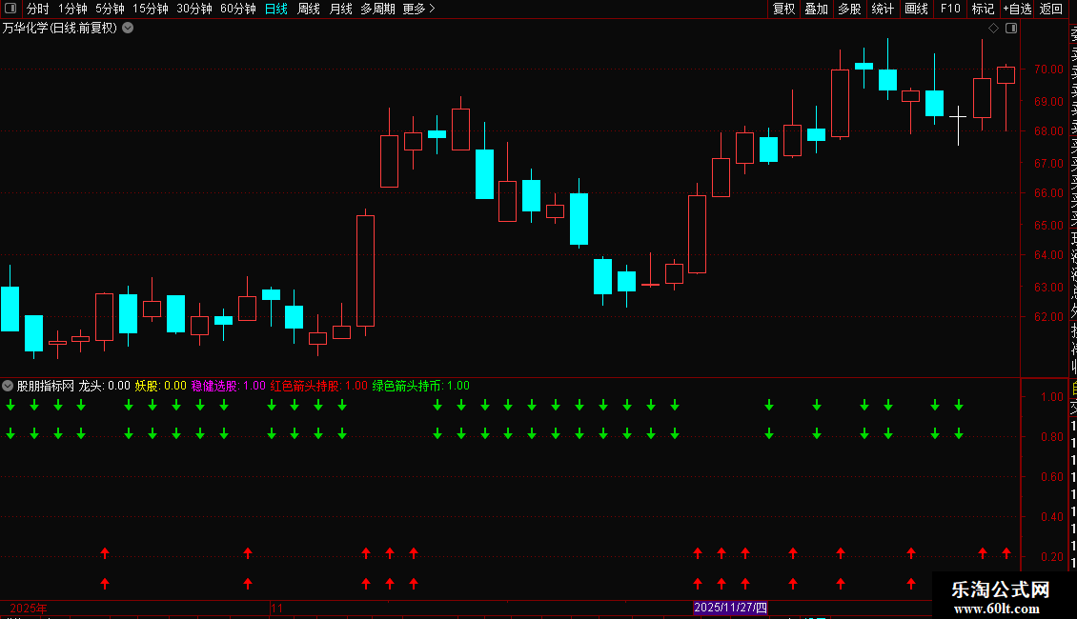1077x619 pixels.
Task: Click the 返回 back button
Action: click(x=1051, y=9)
